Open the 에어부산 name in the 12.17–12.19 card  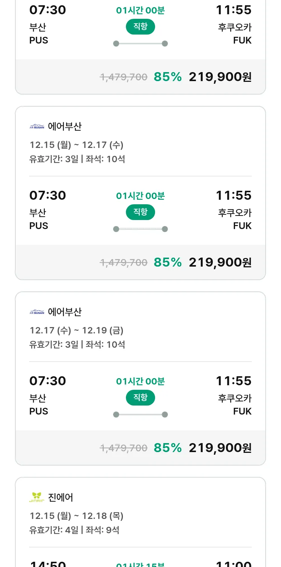[65, 312]
